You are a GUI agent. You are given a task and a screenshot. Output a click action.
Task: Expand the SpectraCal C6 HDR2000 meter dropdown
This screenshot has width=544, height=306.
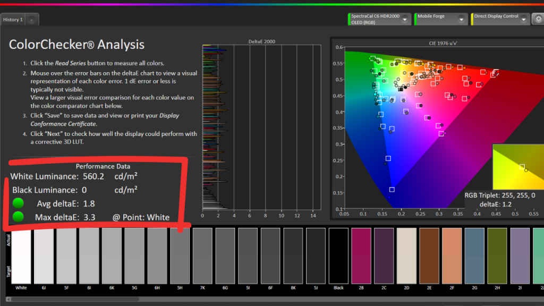405,20
